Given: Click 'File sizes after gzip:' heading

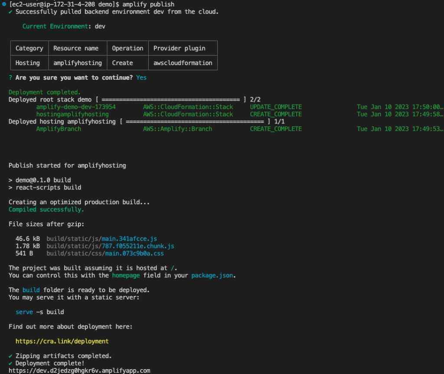Looking at the screenshot, I should pos(46,224).
